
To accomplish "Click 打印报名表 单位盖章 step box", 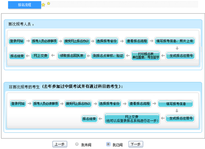I will pos(146,56).
